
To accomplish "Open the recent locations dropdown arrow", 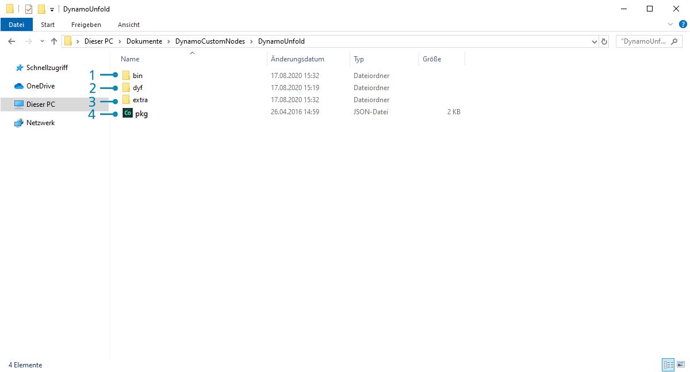I will click(x=42, y=41).
